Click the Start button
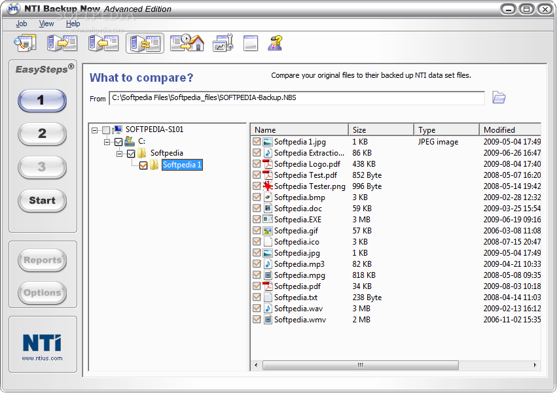557x393 pixels. (x=42, y=201)
